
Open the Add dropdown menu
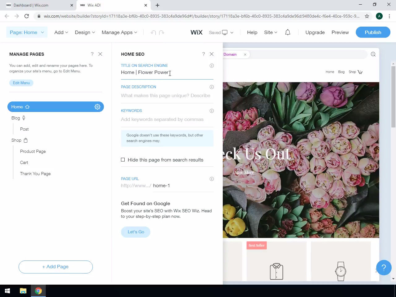[61, 32]
